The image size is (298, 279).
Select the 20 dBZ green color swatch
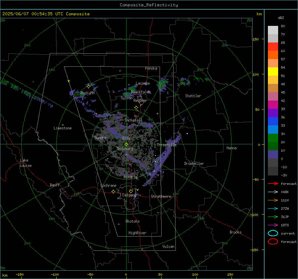click(x=273, y=138)
